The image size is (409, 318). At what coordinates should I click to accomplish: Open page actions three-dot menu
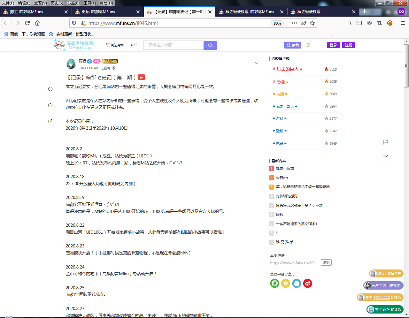tap(294, 23)
